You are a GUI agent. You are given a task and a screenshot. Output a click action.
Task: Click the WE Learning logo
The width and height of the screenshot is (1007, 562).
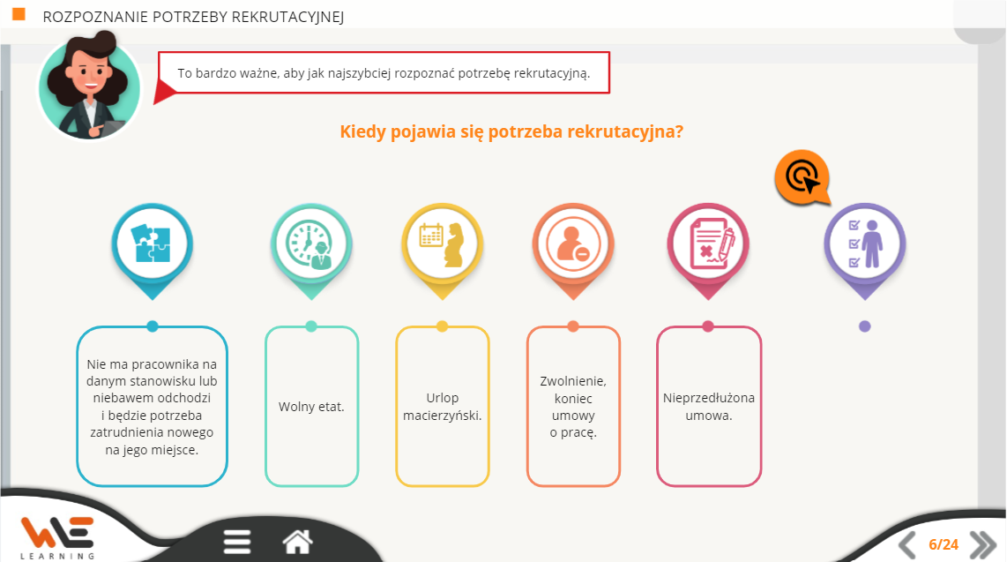[x=58, y=537]
